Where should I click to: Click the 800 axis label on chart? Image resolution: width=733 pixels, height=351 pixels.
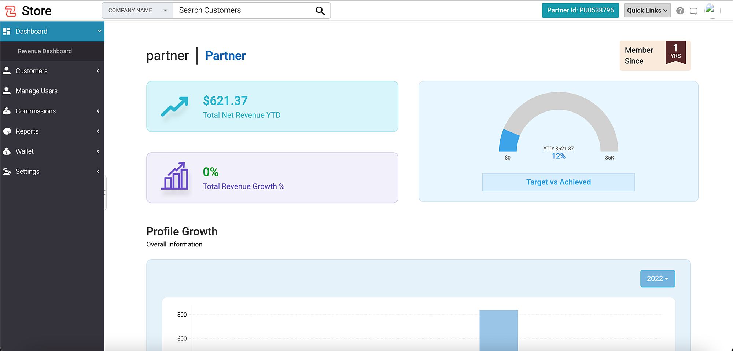pos(182,315)
